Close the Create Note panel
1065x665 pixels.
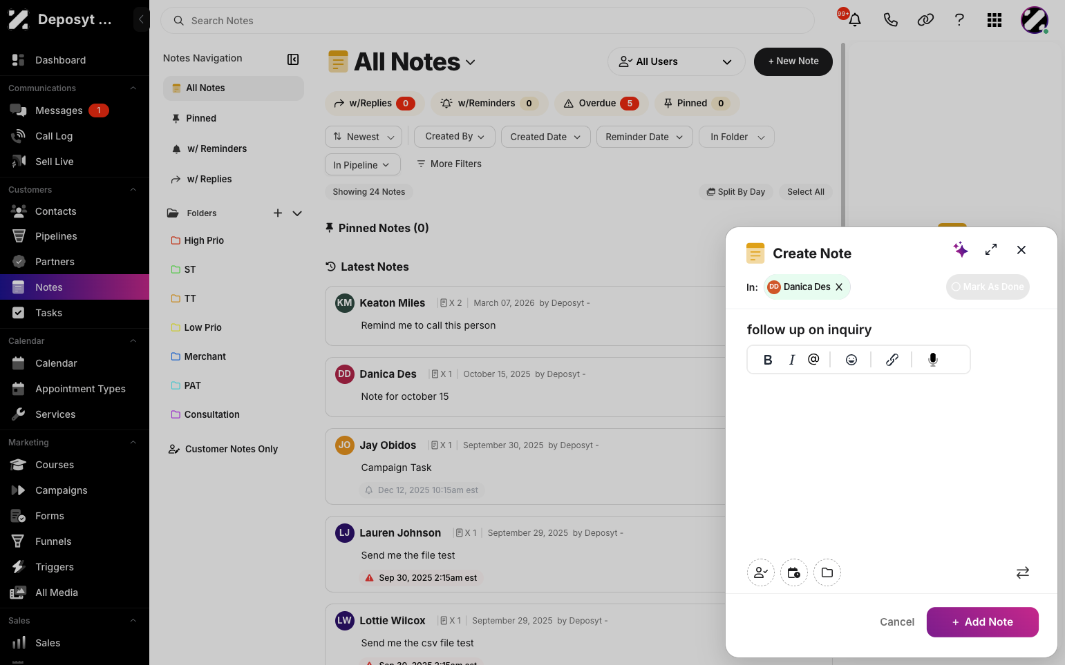[1021, 250]
